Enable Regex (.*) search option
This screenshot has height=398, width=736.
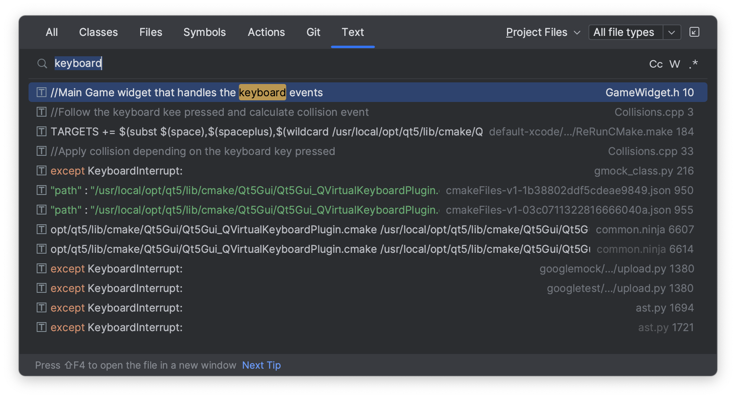(693, 64)
